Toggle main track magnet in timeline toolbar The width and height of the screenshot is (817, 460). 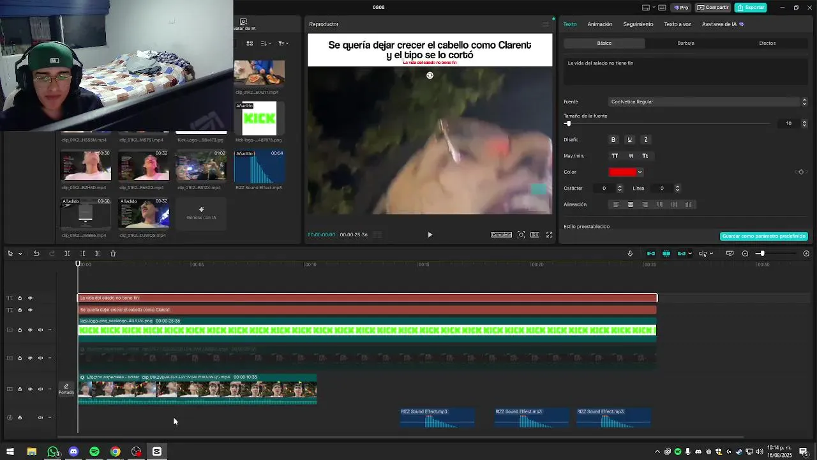click(x=651, y=254)
